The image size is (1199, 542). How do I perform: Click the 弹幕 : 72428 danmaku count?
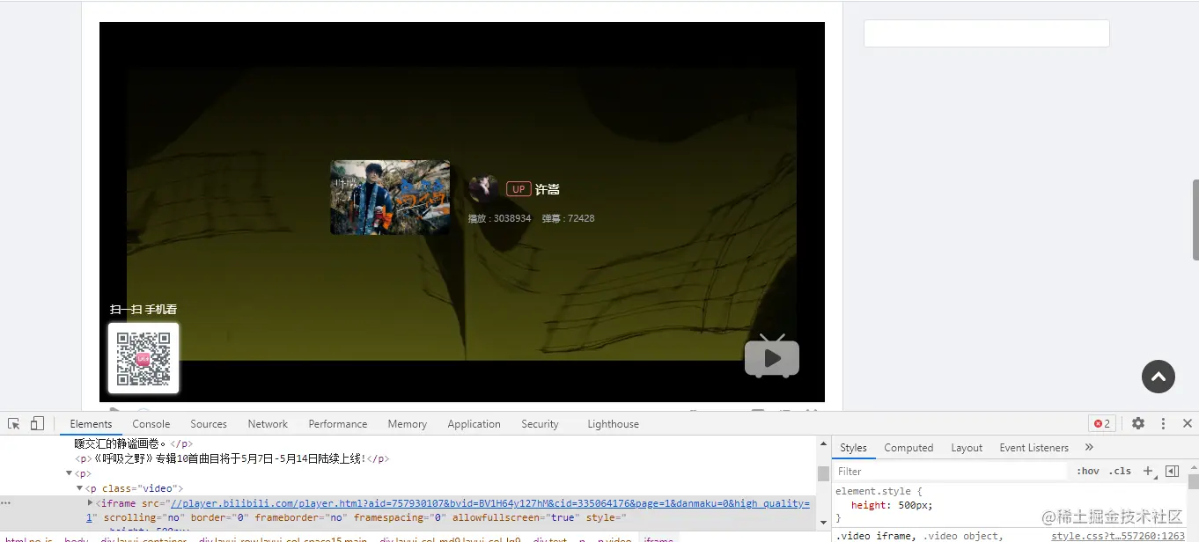click(568, 218)
